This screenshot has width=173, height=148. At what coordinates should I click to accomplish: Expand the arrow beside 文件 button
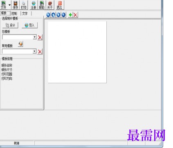click(x=9, y=5)
